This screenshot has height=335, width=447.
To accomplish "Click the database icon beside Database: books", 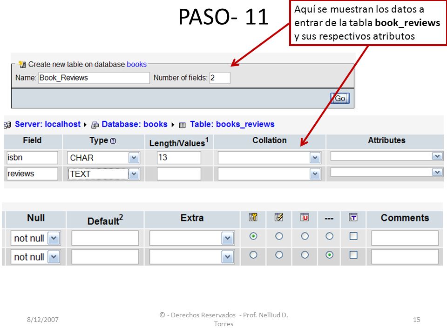I will point(95,125).
